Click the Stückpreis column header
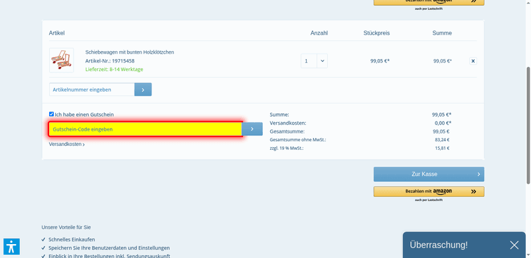The height and width of the screenshot is (258, 531). 376,33
